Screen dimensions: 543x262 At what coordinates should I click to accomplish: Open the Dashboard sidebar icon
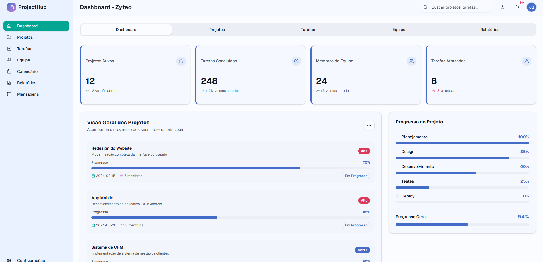9,26
